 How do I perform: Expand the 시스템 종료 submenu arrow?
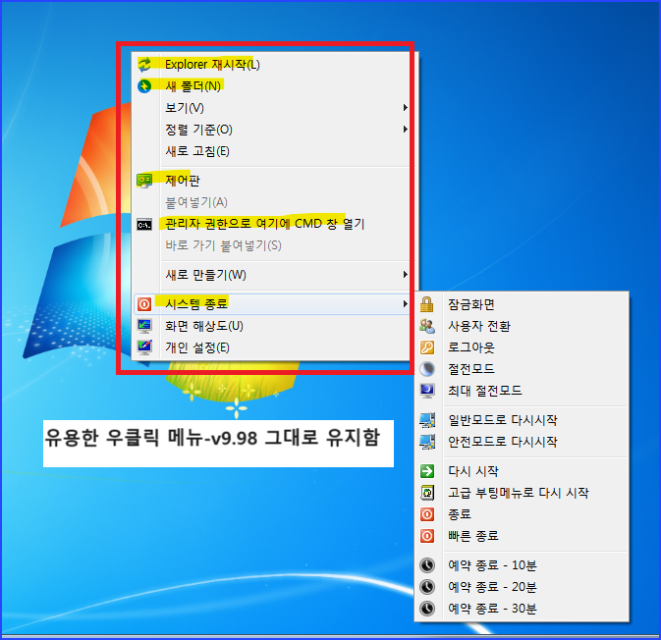pos(405,303)
